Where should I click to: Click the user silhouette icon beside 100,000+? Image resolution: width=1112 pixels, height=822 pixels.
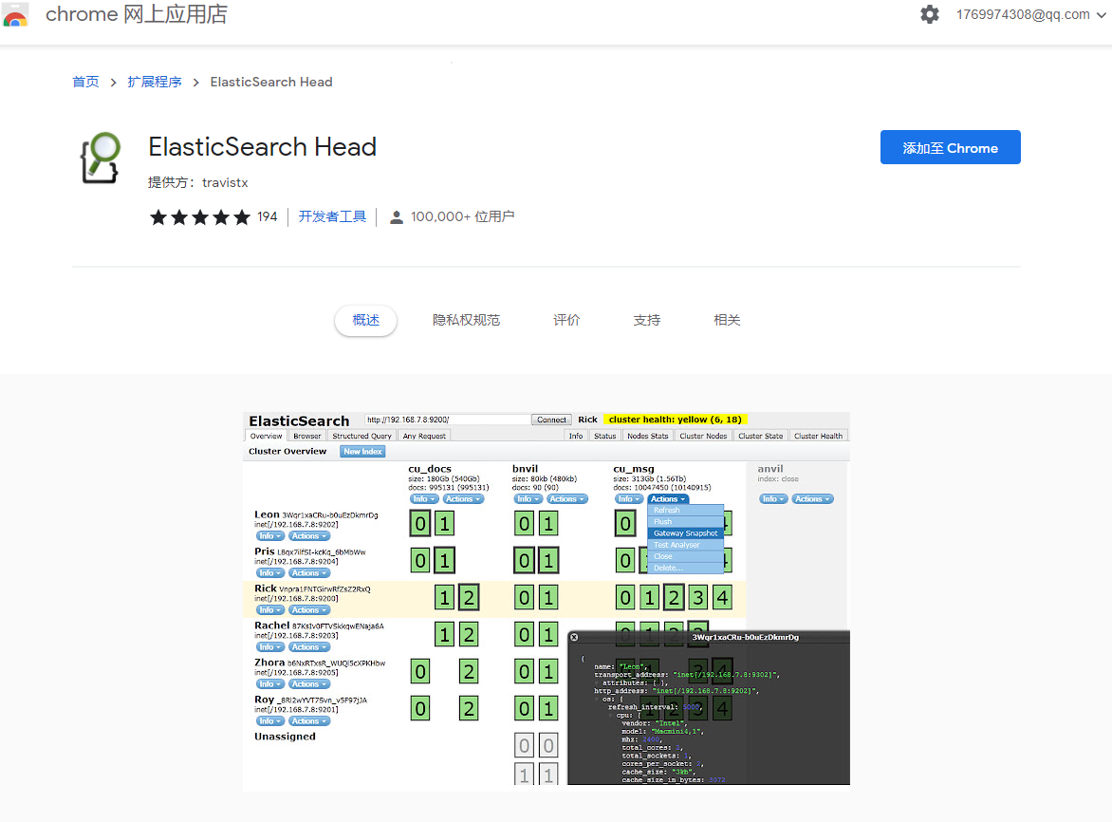397,217
